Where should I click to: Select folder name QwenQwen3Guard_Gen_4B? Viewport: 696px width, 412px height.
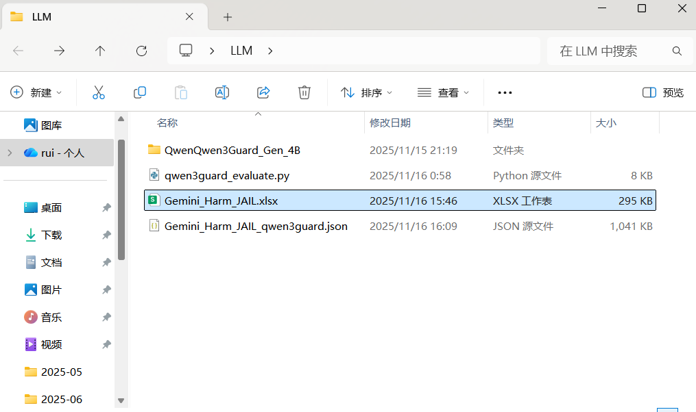[232, 150]
